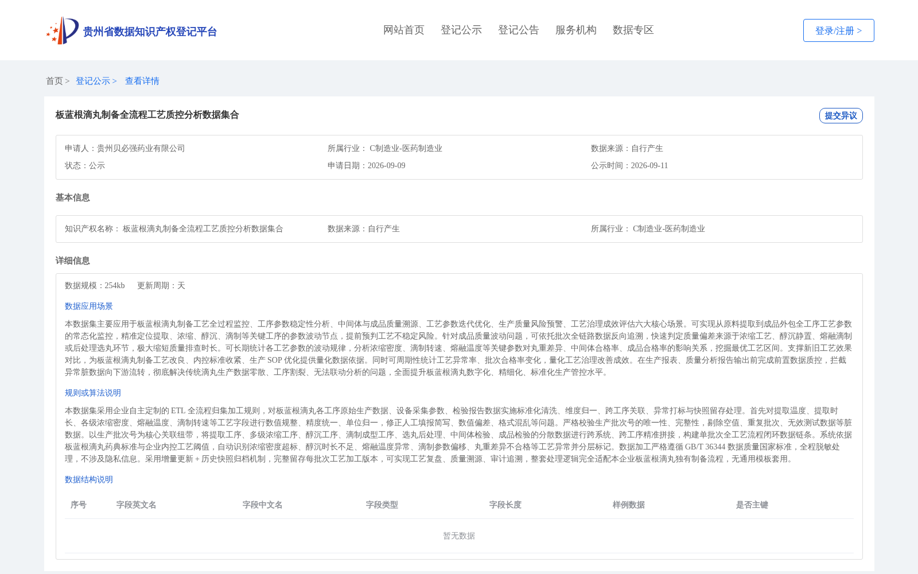Select 服务机构 in the navigation bar
The height and width of the screenshot is (574, 918).
576,30
